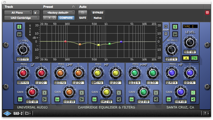Open the dropdown arrow beside the help button
Screen dimensions: 213x120
(x=208, y=113)
